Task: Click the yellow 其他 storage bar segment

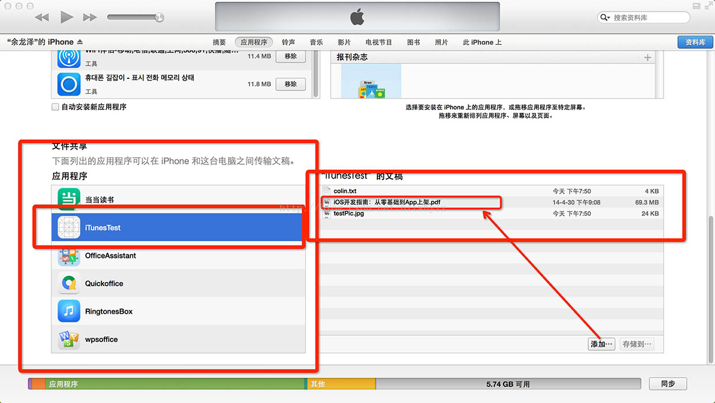Action: tap(341, 384)
